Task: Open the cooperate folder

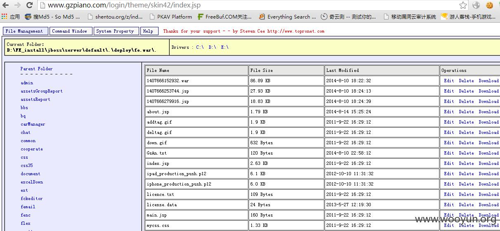Action: click(x=32, y=149)
